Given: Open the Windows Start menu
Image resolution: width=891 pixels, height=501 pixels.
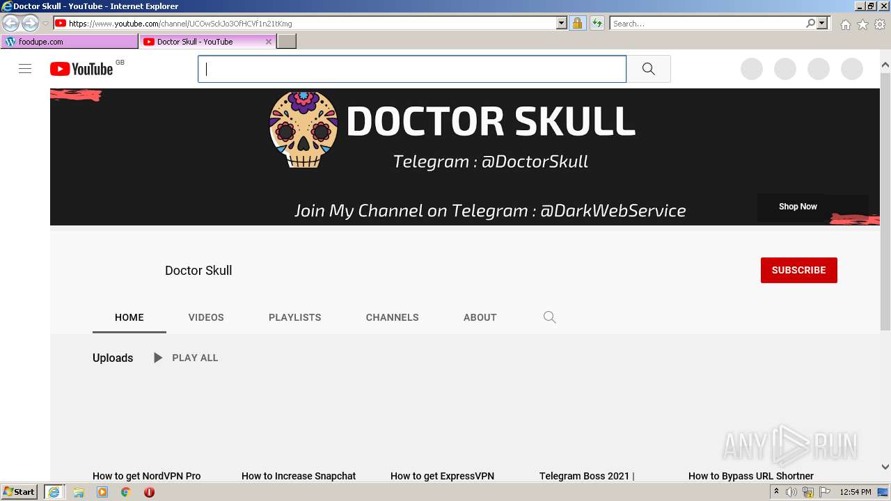Looking at the screenshot, I should click(19, 492).
